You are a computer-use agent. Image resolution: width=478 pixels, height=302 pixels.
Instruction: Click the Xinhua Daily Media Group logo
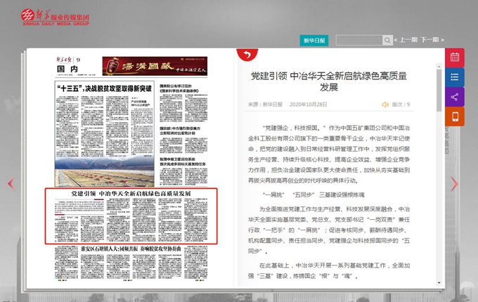point(55,18)
